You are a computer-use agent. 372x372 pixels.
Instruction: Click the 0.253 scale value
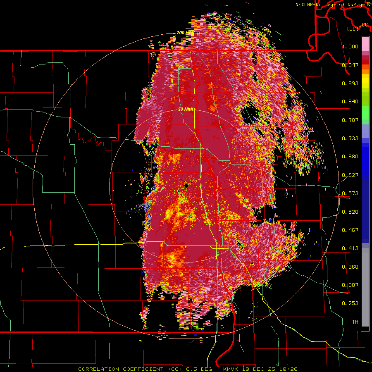coord(350,303)
